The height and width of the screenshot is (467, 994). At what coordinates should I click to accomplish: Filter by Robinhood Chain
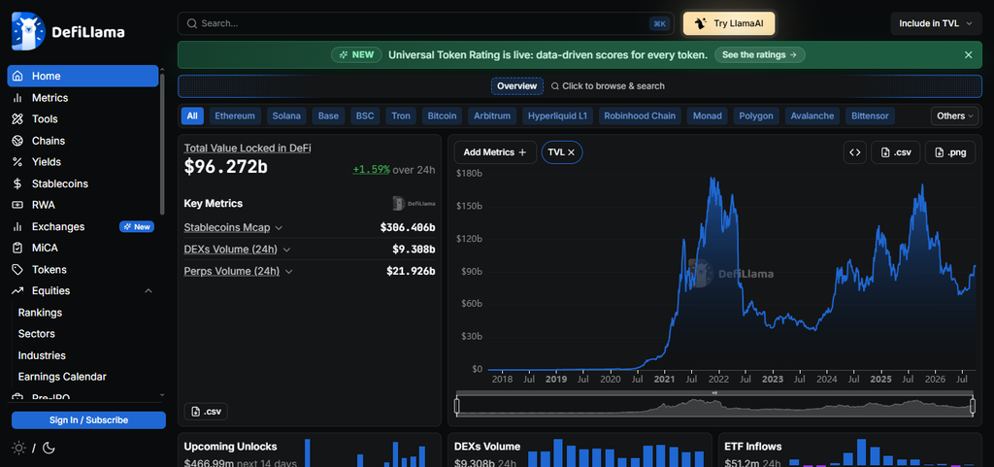pyautogui.click(x=641, y=116)
